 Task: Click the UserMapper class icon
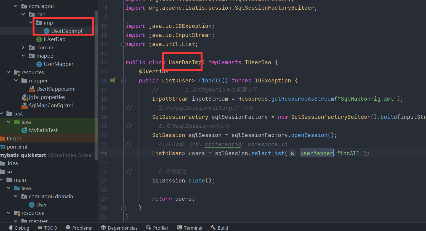(39, 64)
